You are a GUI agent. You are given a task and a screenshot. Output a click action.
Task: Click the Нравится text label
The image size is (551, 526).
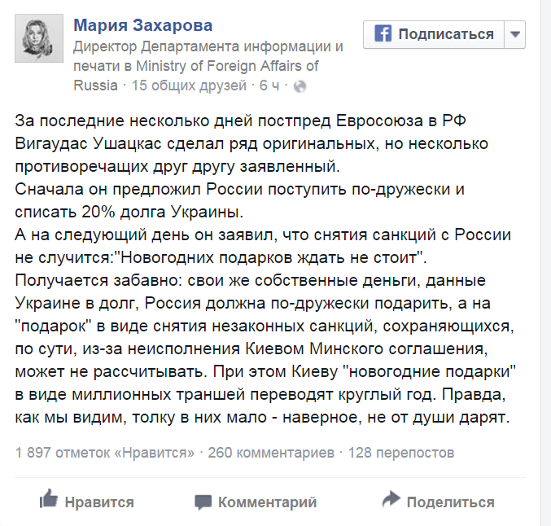point(99,502)
